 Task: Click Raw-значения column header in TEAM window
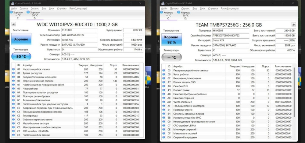pos(283,66)
